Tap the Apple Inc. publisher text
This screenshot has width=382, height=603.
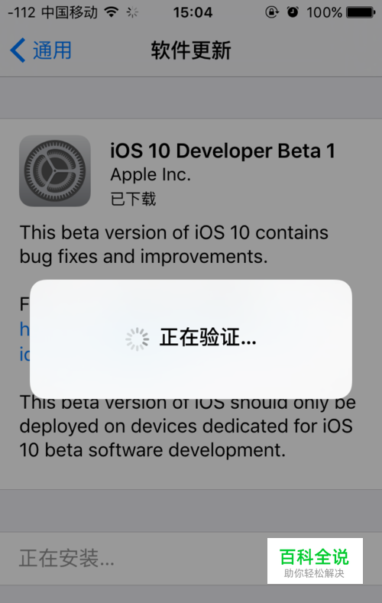point(151,175)
